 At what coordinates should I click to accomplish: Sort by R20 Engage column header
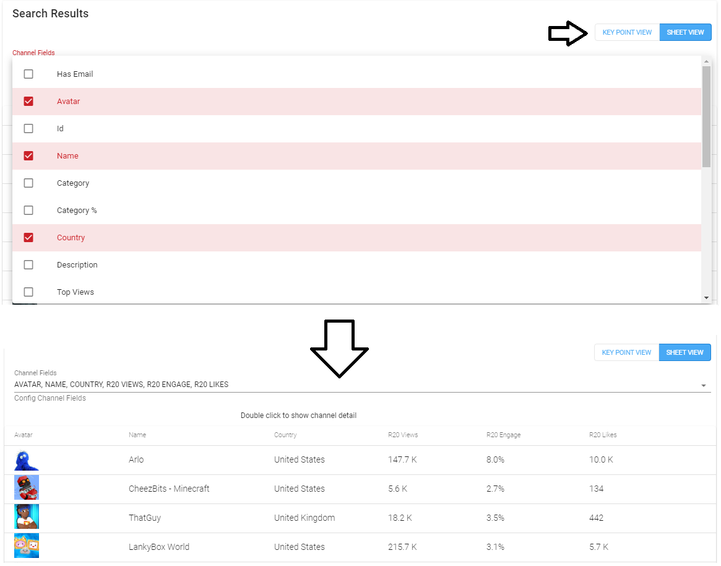tap(504, 435)
